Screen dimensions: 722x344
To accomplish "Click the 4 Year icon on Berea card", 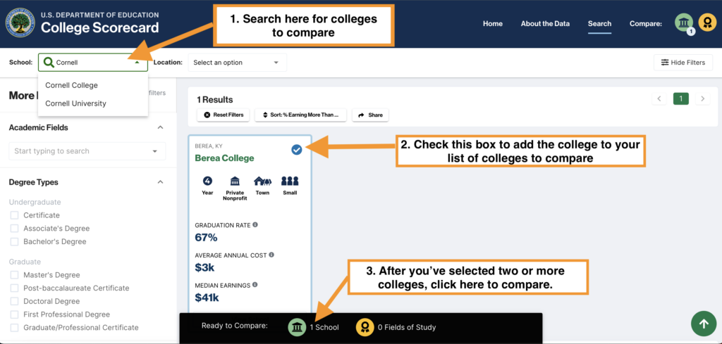I will click(x=208, y=181).
